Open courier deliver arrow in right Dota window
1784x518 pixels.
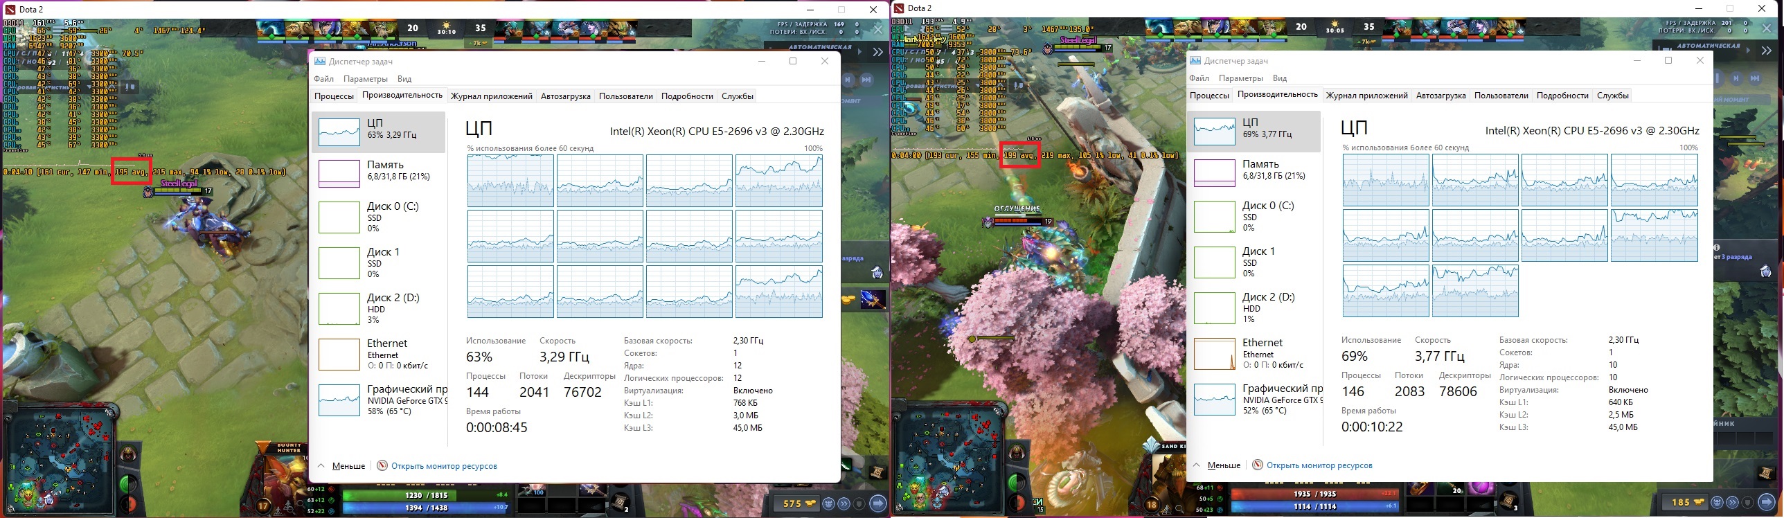point(1766,502)
